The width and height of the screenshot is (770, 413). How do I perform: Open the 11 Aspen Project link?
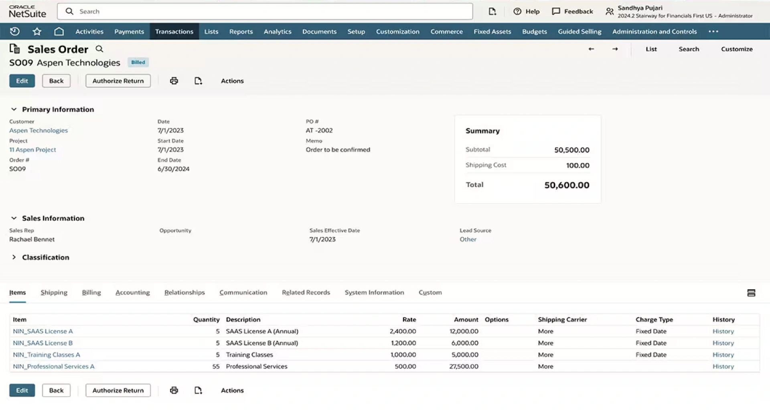point(32,149)
